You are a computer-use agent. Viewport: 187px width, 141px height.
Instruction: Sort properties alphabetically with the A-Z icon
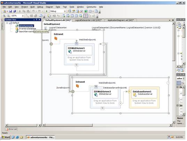(182, 83)
